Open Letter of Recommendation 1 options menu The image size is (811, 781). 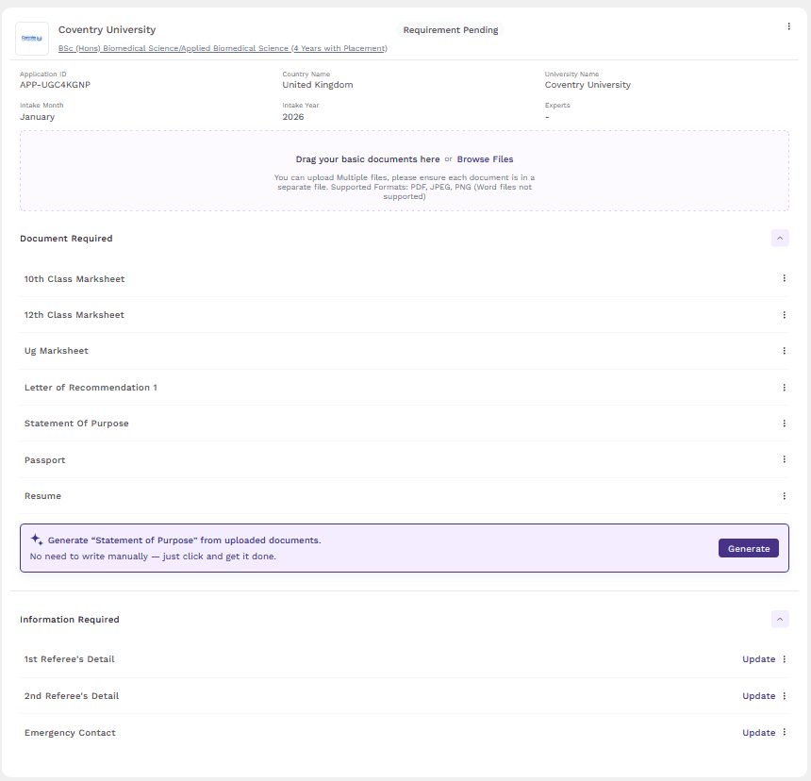point(784,387)
